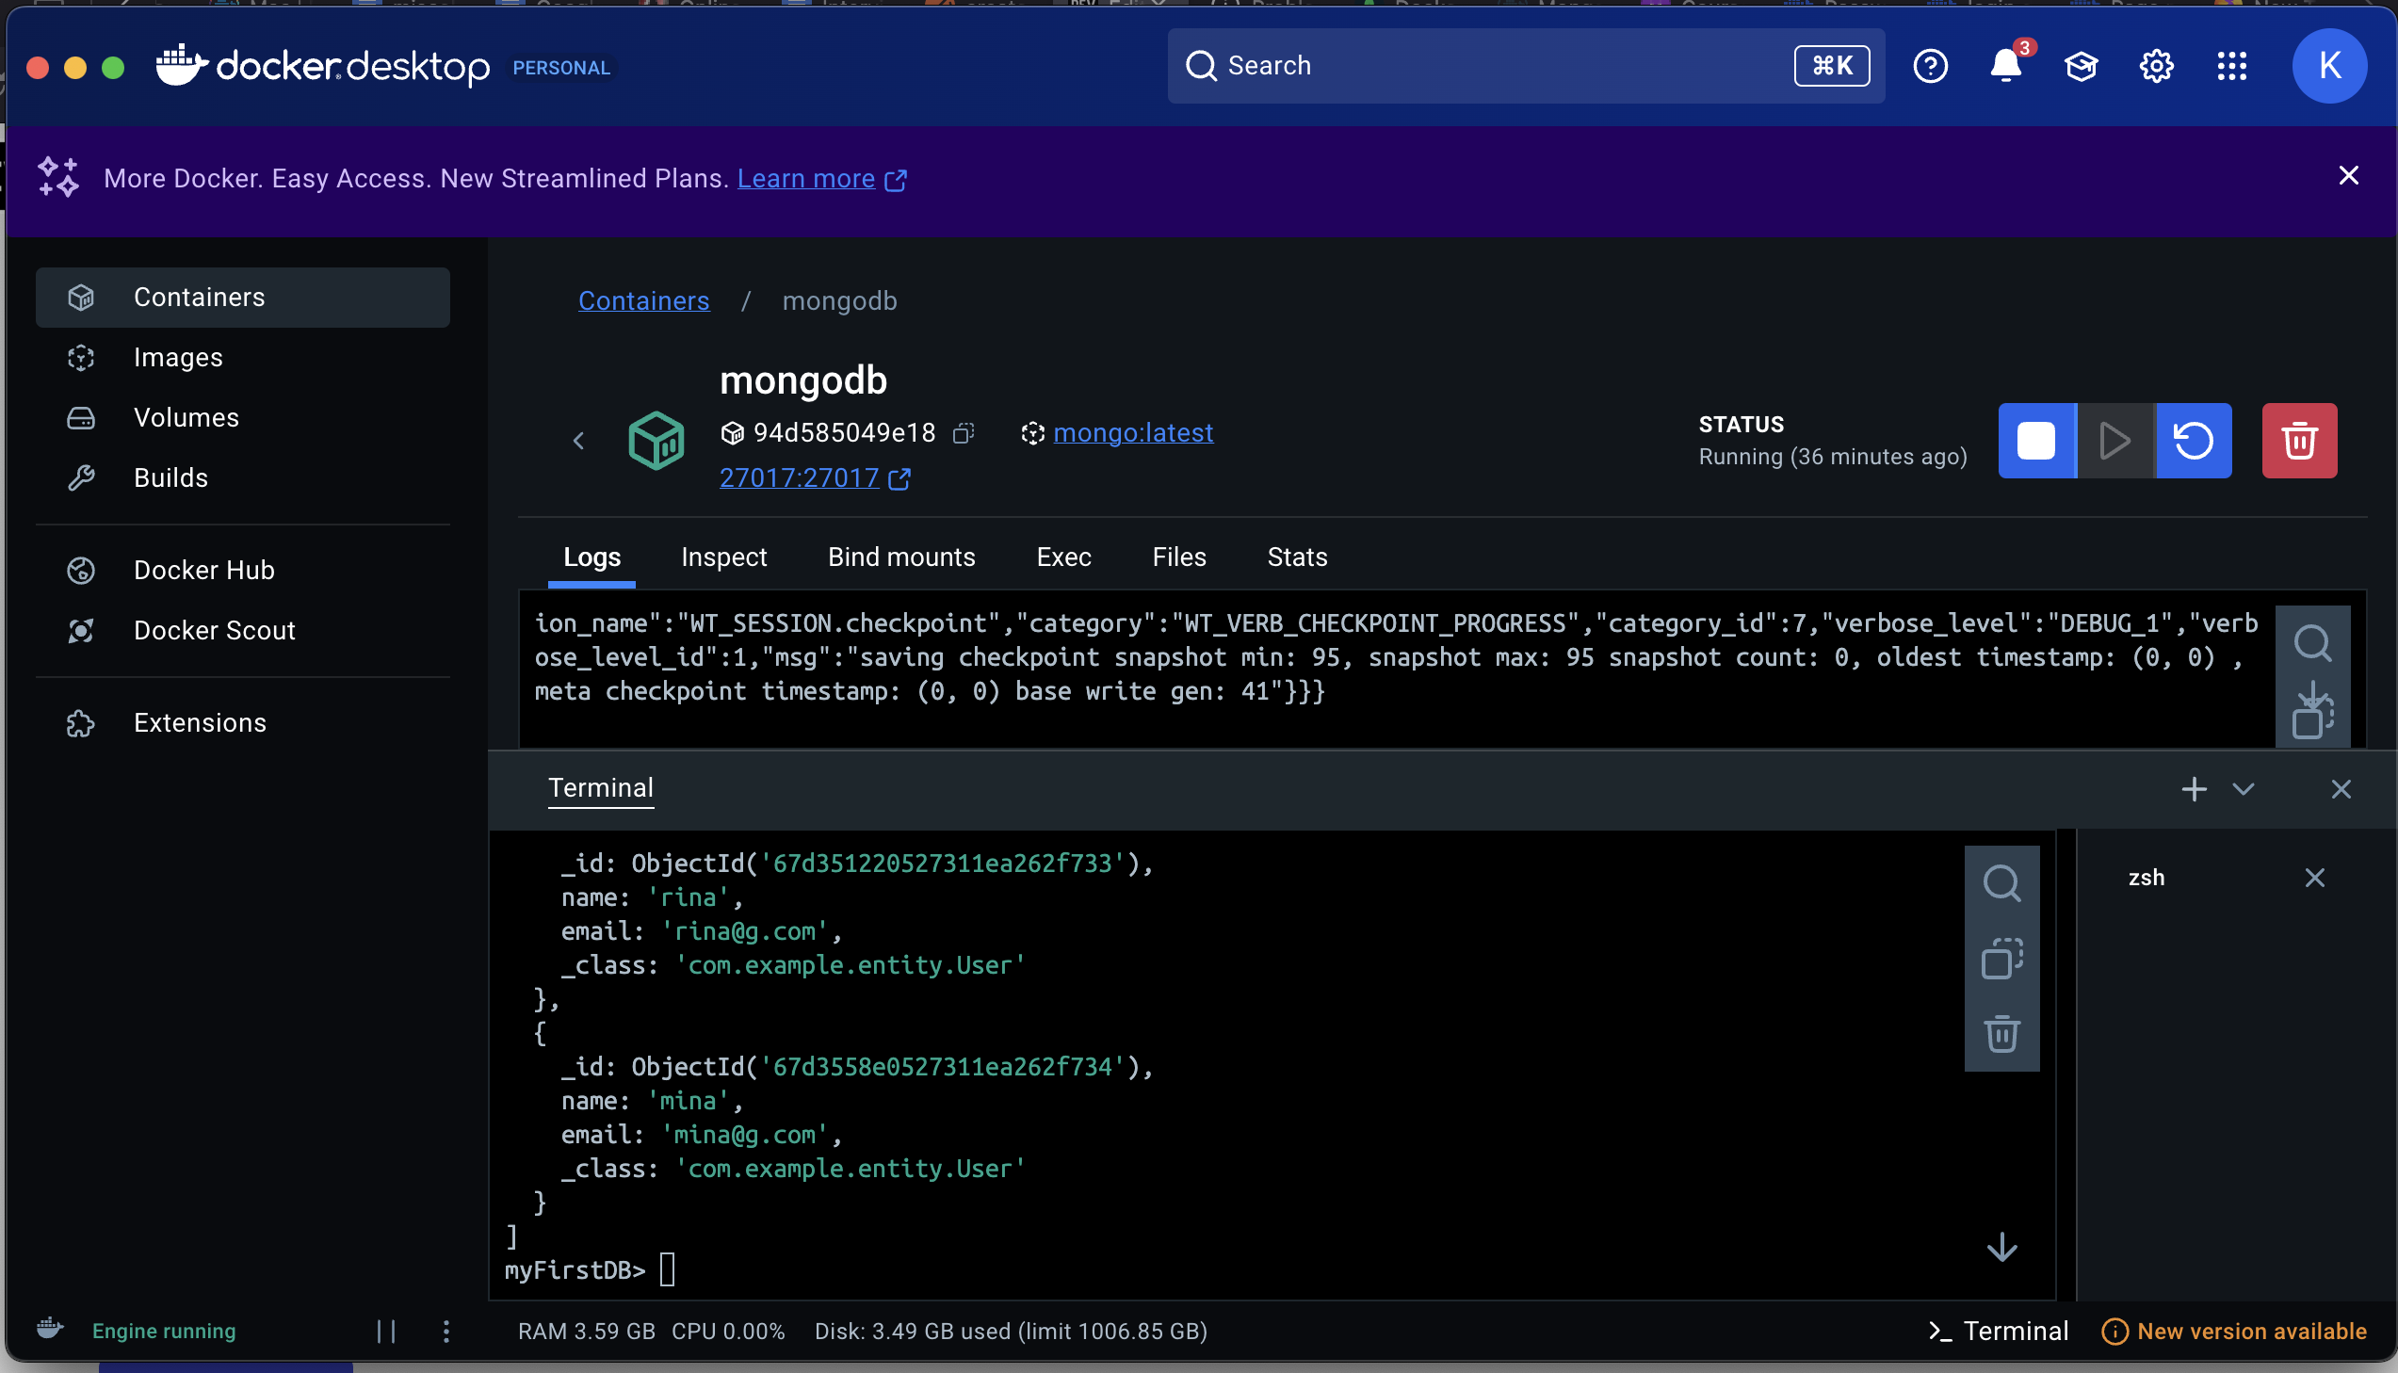Clear terminal with the trash icon
The width and height of the screenshot is (2398, 1373).
click(x=2001, y=1034)
